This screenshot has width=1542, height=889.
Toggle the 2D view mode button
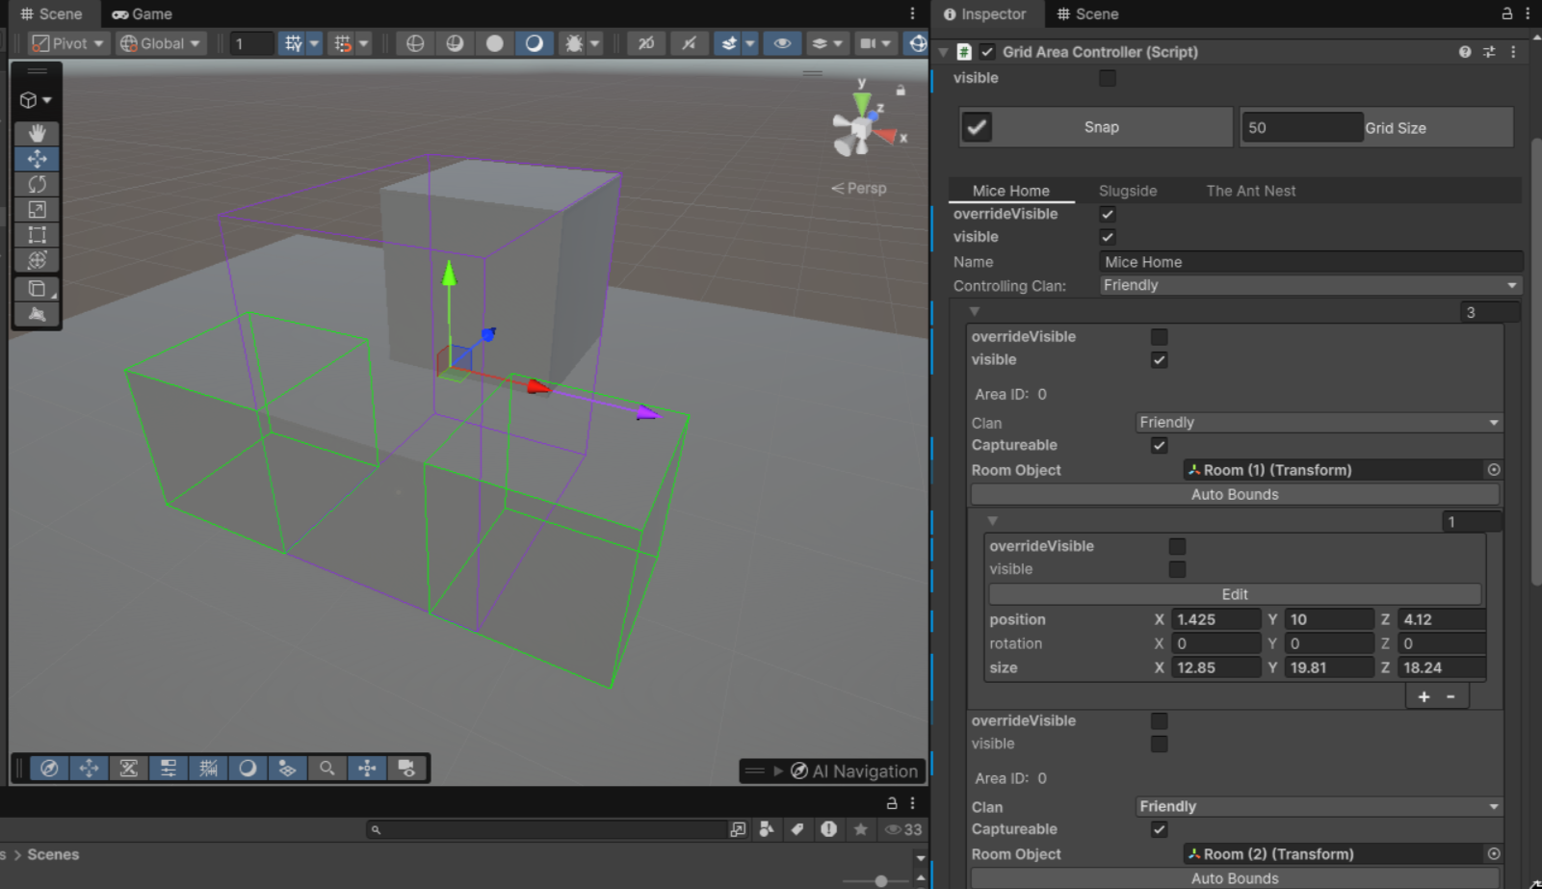(x=645, y=43)
